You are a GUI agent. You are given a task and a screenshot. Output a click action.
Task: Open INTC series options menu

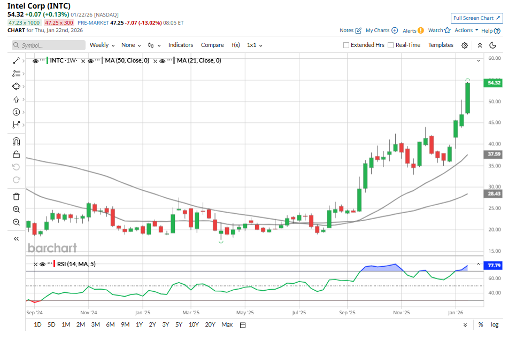click(42, 60)
